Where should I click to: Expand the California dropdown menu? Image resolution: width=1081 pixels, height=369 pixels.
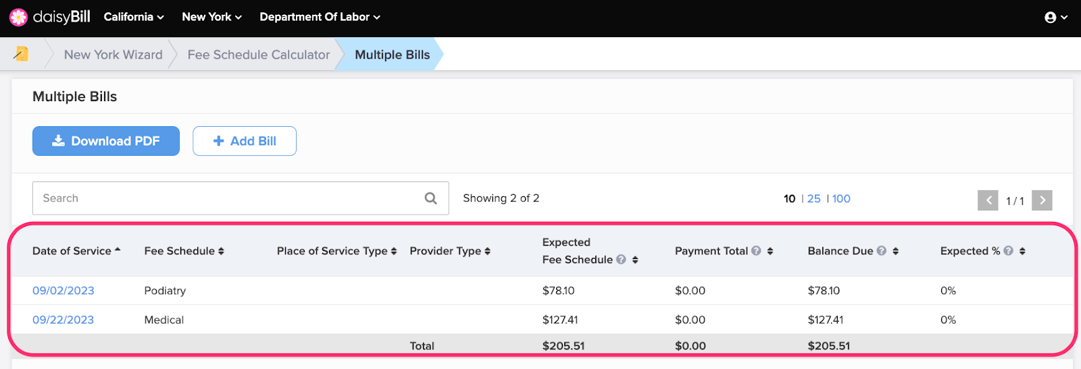coord(134,17)
